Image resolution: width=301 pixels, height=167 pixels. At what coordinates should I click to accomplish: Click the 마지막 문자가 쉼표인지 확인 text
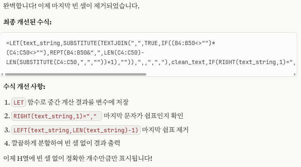coord(143,116)
